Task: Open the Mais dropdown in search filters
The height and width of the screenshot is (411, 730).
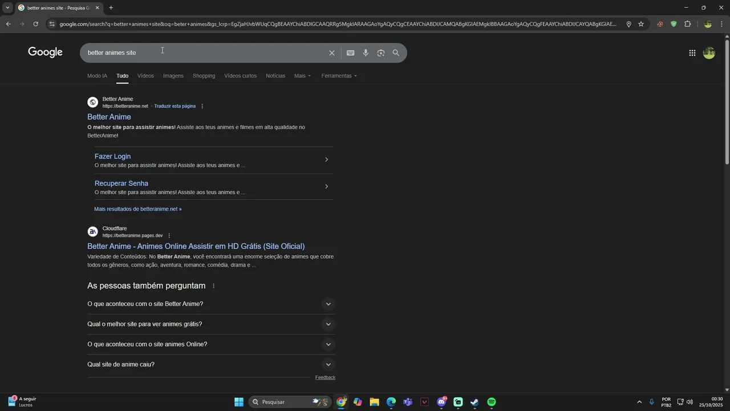Action: click(x=302, y=76)
